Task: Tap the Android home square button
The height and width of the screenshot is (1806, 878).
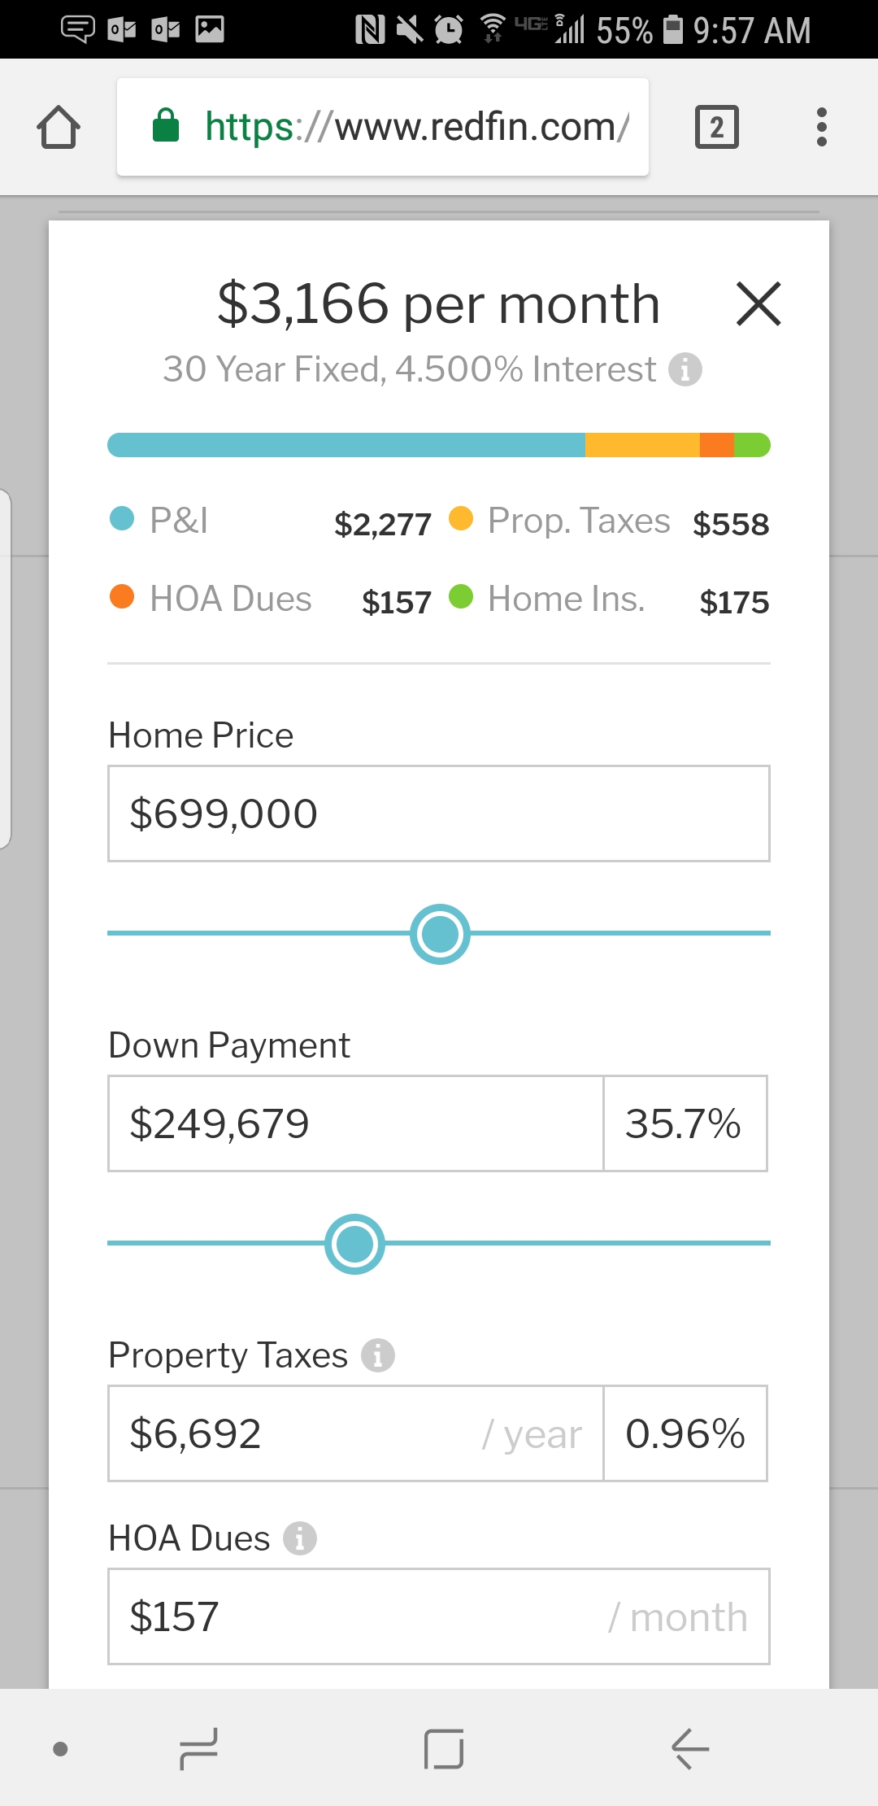Action: [x=443, y=1749]
